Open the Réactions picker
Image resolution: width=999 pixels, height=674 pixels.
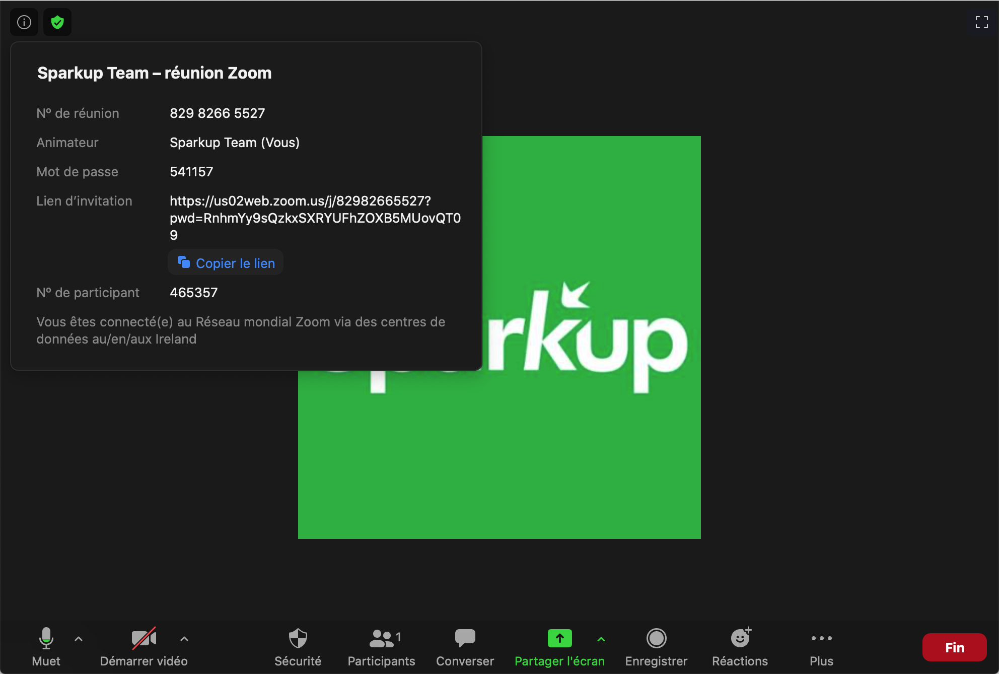click(x=740, y=647)
